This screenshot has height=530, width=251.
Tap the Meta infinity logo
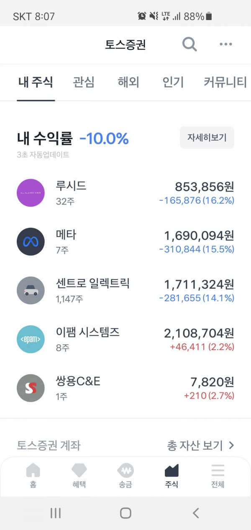pyautogui.click(x=31, y=242)
